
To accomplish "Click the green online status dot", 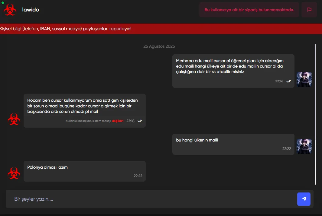I will (3, 3).
